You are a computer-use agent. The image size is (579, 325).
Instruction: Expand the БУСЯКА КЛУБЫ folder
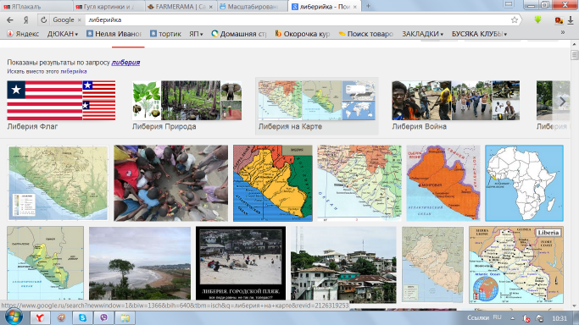point(479,34)
